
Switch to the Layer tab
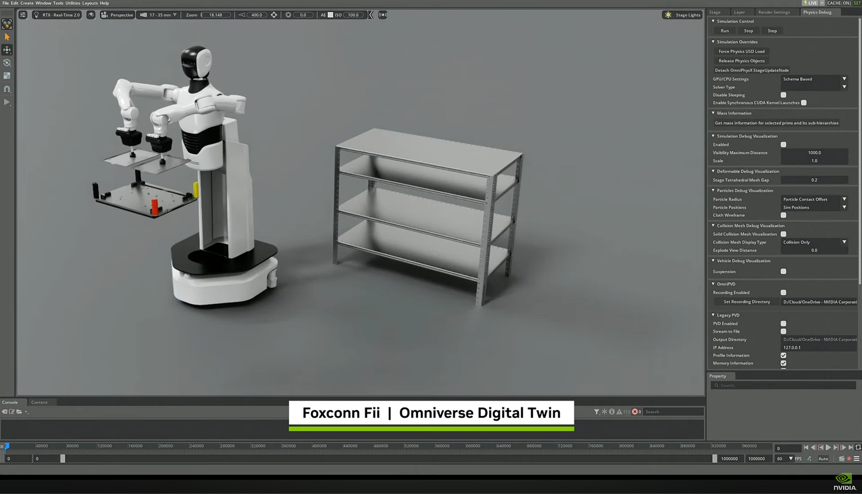click(x=739, y=12)
